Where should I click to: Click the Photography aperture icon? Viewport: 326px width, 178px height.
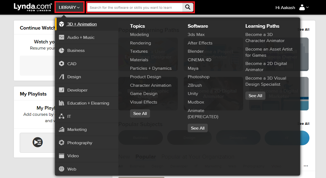(x=62, y=143)
